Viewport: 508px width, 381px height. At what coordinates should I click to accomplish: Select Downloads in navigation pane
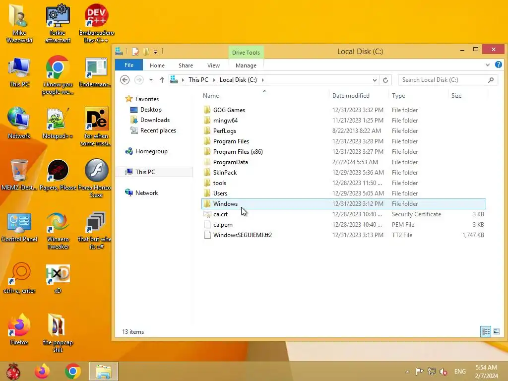point(150,120)
